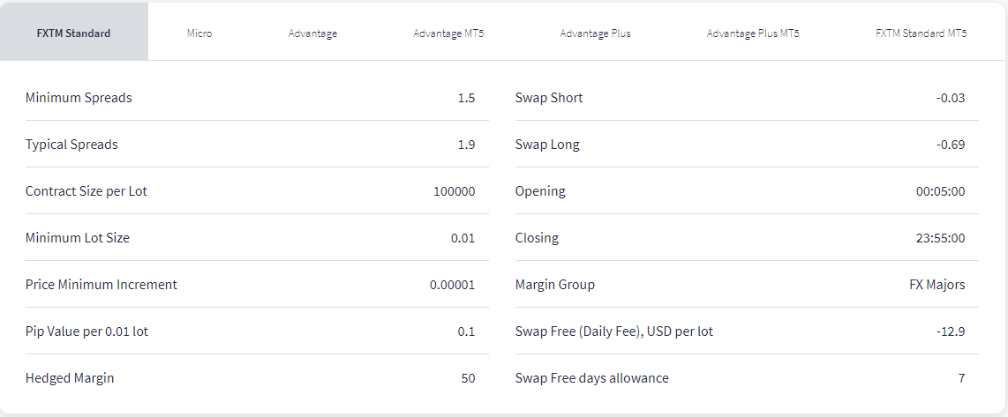
Task: Click the Minimum Lot Size value 0.01
Action: [463, 238]
